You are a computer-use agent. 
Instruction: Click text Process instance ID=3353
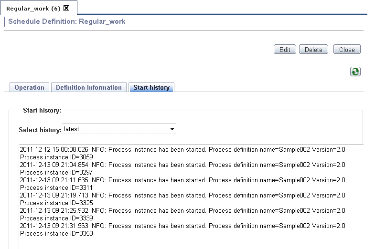click(56, 233)
